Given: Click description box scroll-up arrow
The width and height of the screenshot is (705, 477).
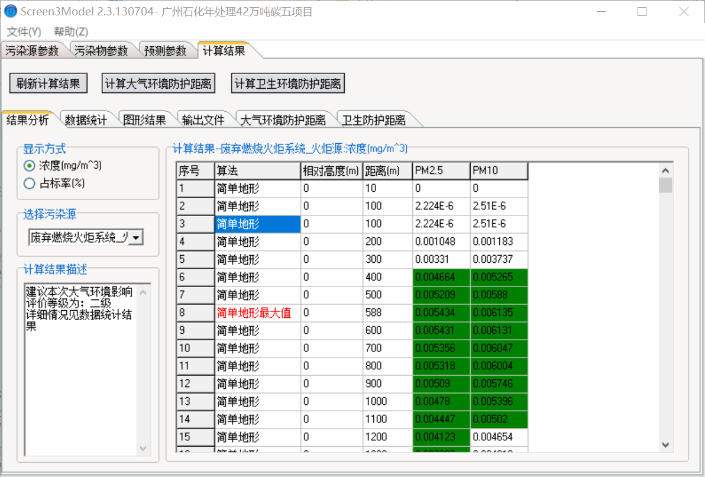Looking at the screenshot, I should 143,292.
